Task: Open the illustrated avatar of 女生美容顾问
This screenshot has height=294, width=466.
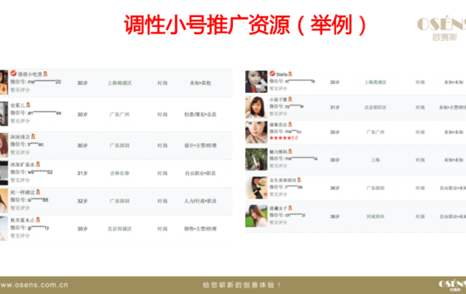Action: 256,188
